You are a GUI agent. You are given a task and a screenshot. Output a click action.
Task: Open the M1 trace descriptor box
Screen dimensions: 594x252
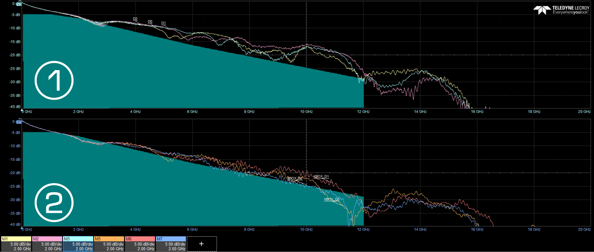tap(16, 244)
